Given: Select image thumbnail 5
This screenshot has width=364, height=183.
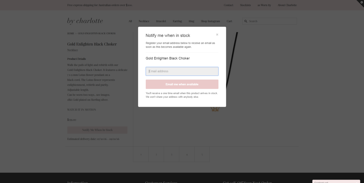Looking at the screenshot, I should coord(202,154).
